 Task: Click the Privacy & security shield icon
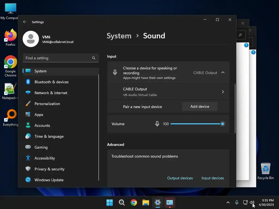(x=28, y=169)
